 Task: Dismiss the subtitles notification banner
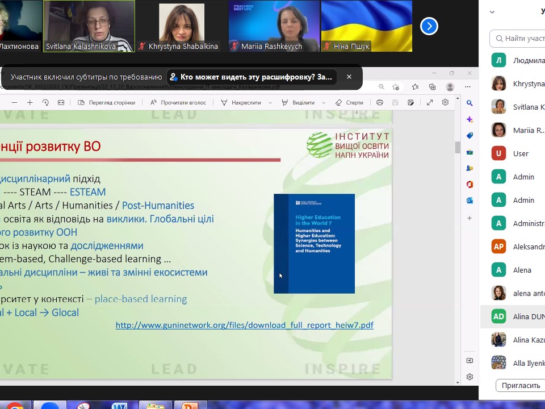pos(349,77)
